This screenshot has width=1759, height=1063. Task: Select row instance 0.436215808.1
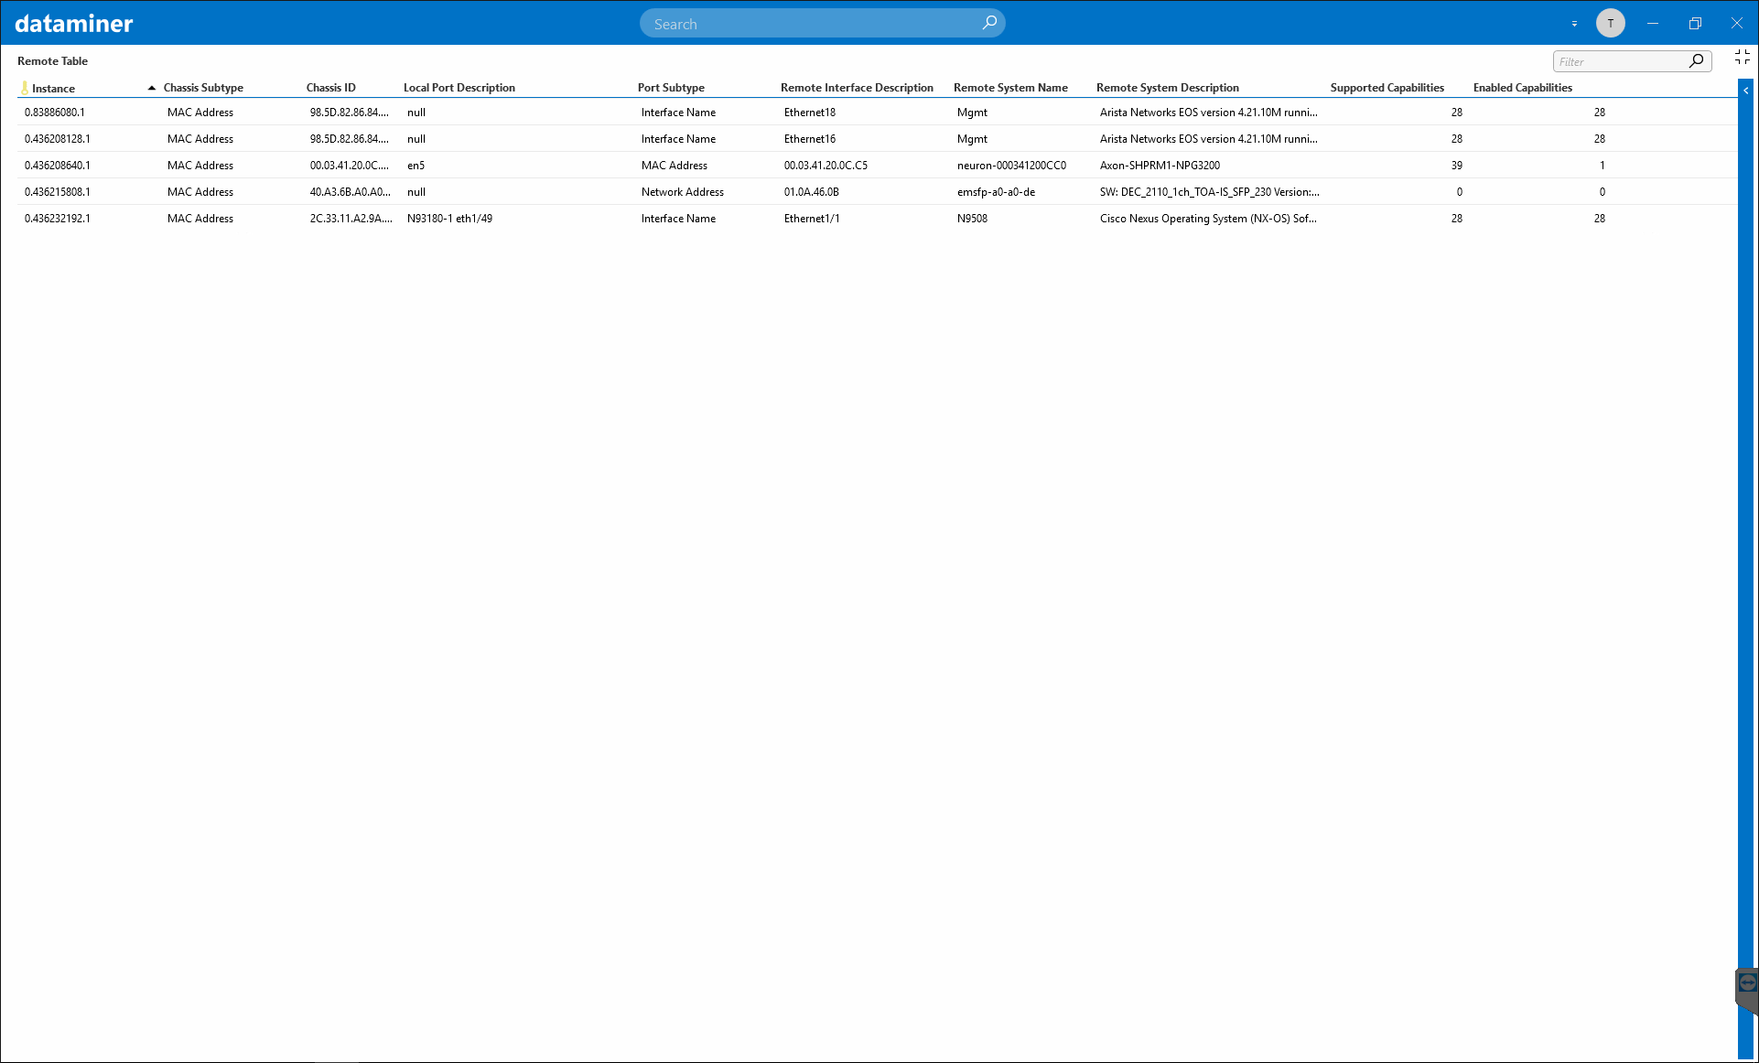pyautogui.click(x=877, y=192)
